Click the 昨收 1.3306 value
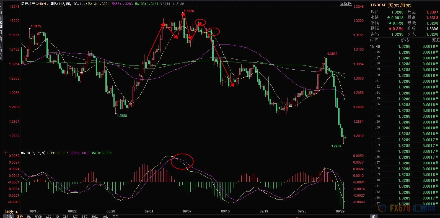This screenshot has height=218, width=440. point(432,29)
